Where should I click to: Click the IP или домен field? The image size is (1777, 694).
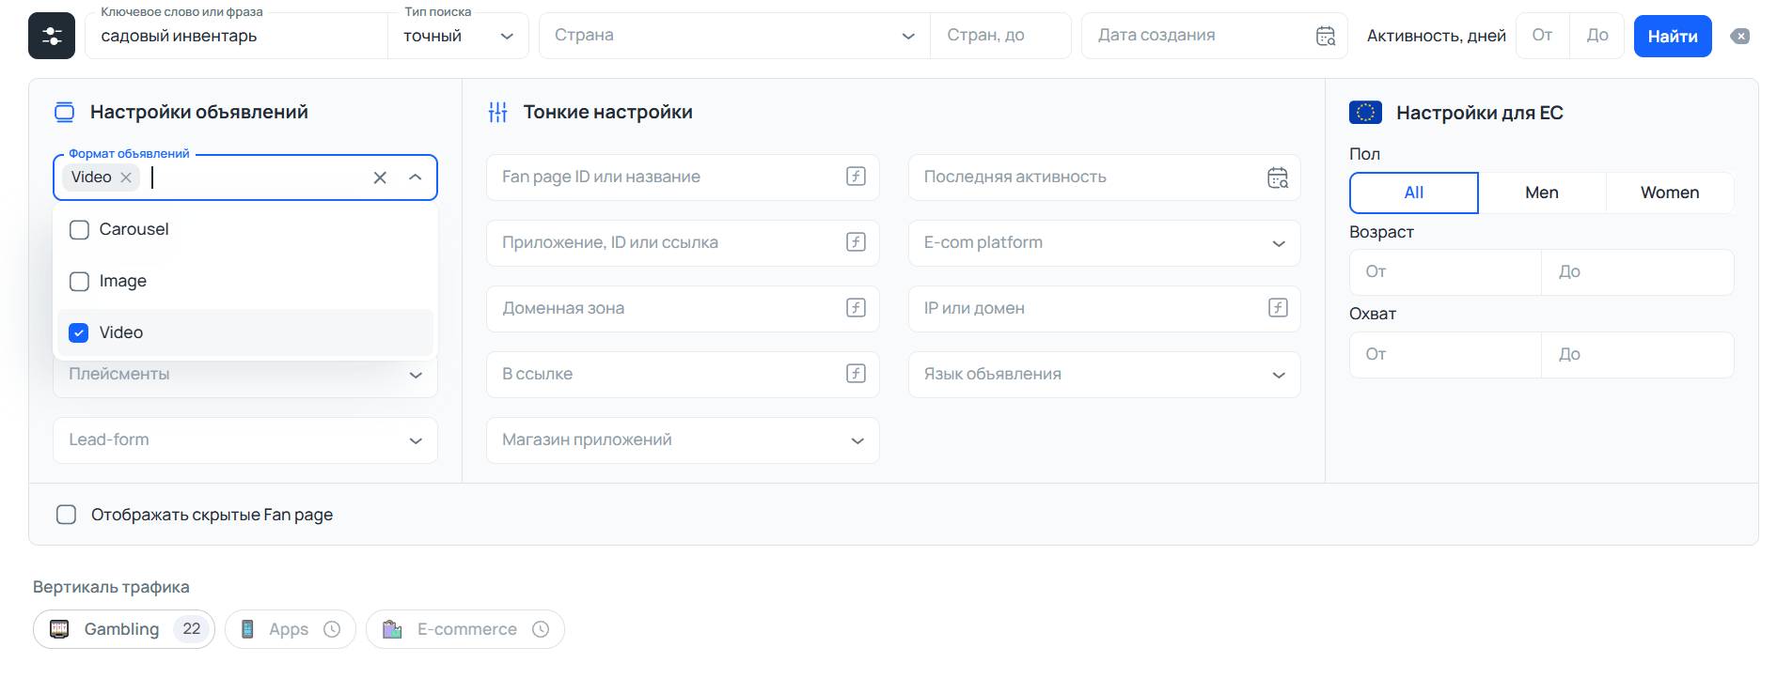pyautogui.click(x=1105, y=309)
